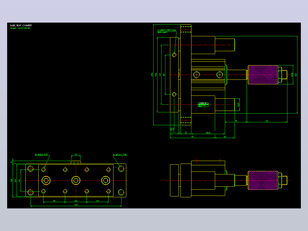Select the '8.5' dimension text
The image size is (308, 231).
[x=172, y=129]
